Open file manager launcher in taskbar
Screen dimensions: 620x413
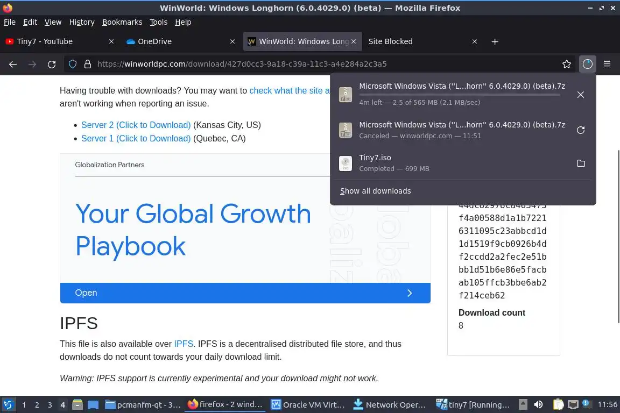tap(77, 404)
